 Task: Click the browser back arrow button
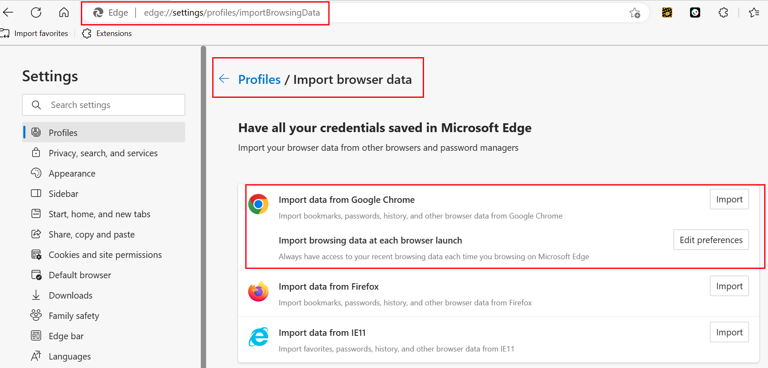(x=8, y=13)
